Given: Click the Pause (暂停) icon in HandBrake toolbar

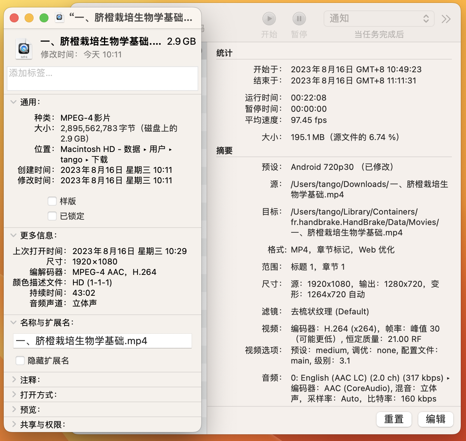Looking at the screenshot, I should tap(299, 19).
